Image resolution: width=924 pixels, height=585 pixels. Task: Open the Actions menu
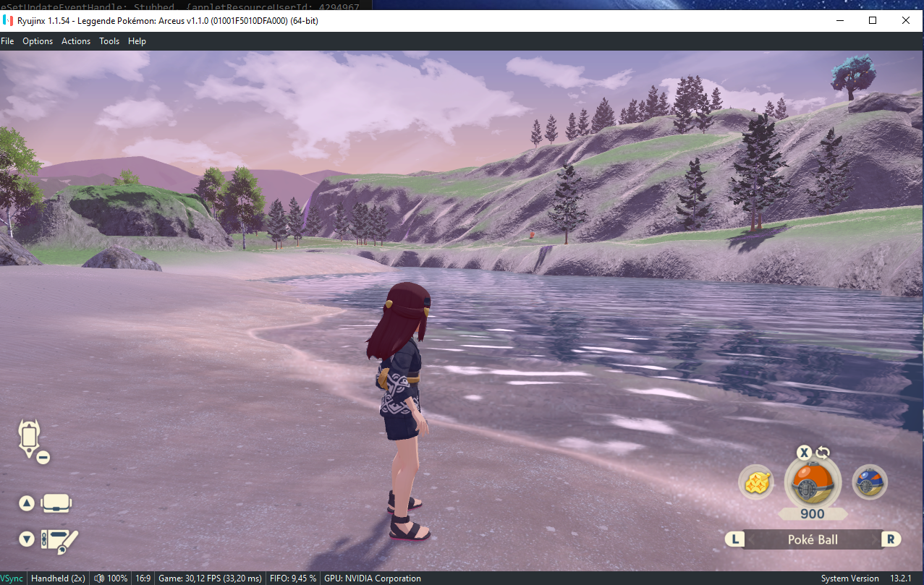76,41
